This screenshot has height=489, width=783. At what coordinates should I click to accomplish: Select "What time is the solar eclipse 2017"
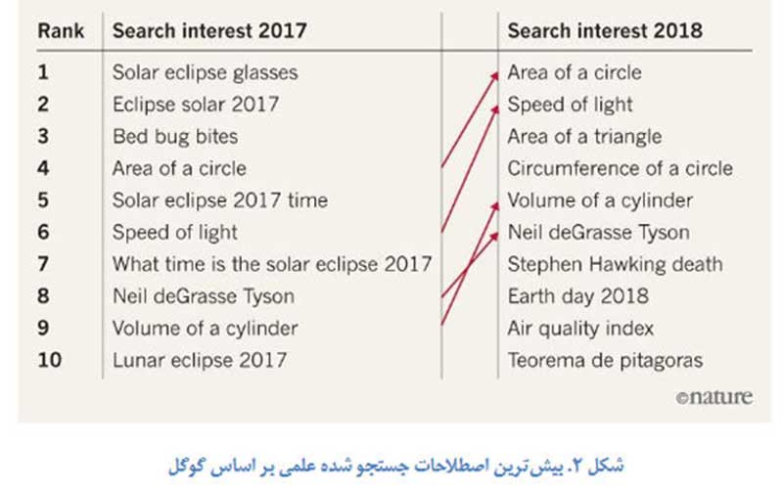[272, 264]
